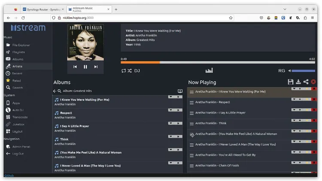Toggle shuffle mode
Screen dimensions: 322x181
click(x=129, y=71)
